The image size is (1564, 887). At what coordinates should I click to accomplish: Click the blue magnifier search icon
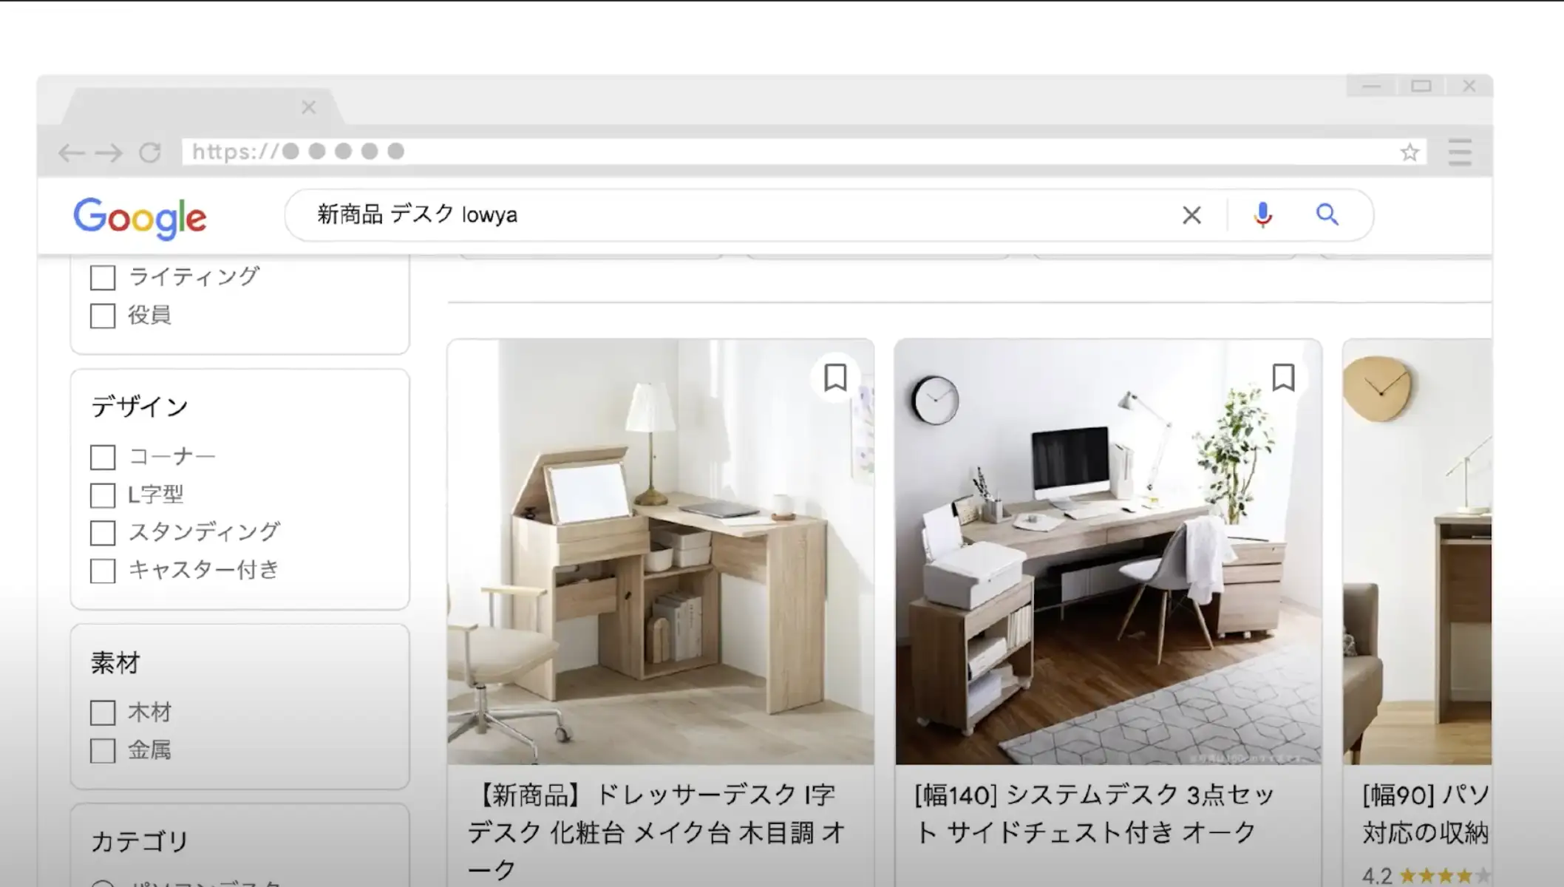point(1327,215)
